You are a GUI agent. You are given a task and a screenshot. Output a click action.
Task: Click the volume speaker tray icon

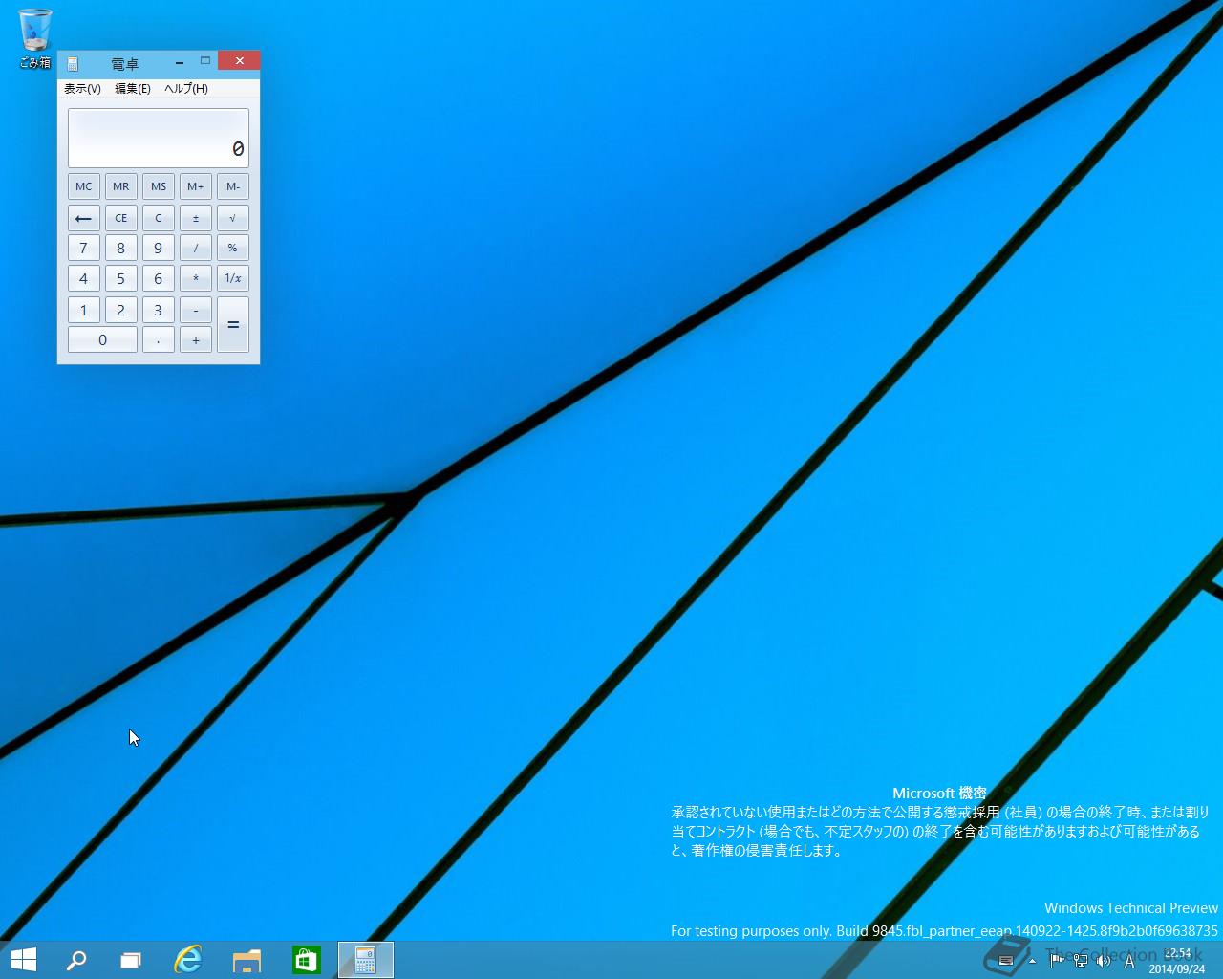[x=1104, y=961]
